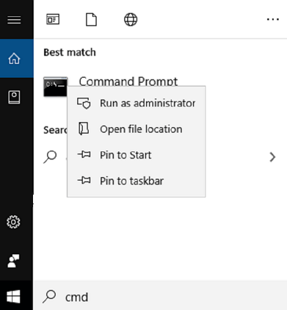Viewport: 287px width, 310px height.
Task: Filter results by Web globe icon
Action: 131,20
